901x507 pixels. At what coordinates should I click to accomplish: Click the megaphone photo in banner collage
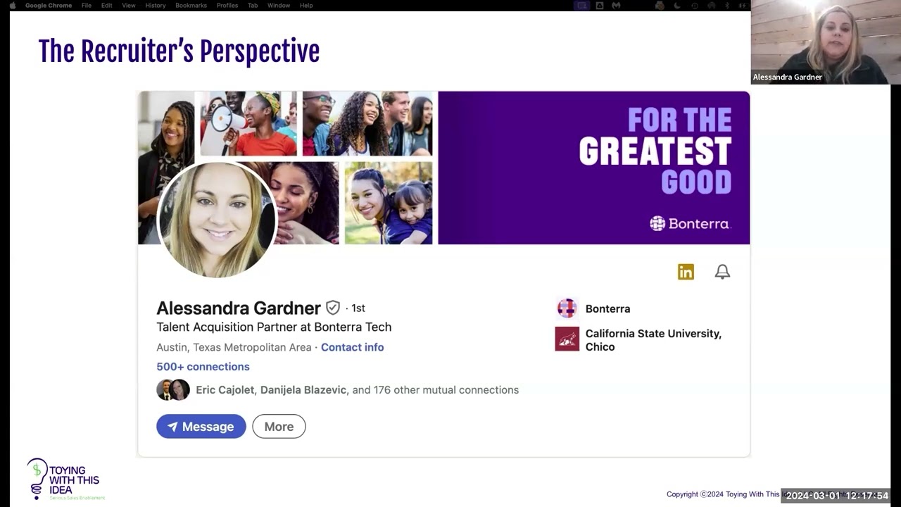[x=248, y=123]
